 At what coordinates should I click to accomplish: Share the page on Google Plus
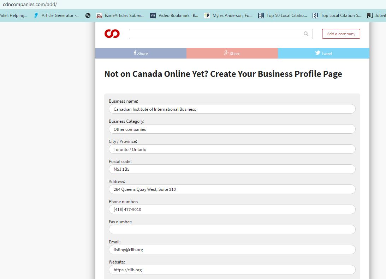[232, 53]
